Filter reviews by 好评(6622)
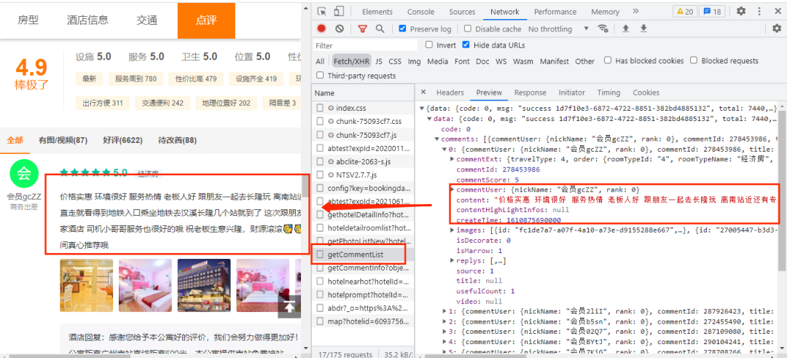Screen dimensions: 787x358 (122, 140)
